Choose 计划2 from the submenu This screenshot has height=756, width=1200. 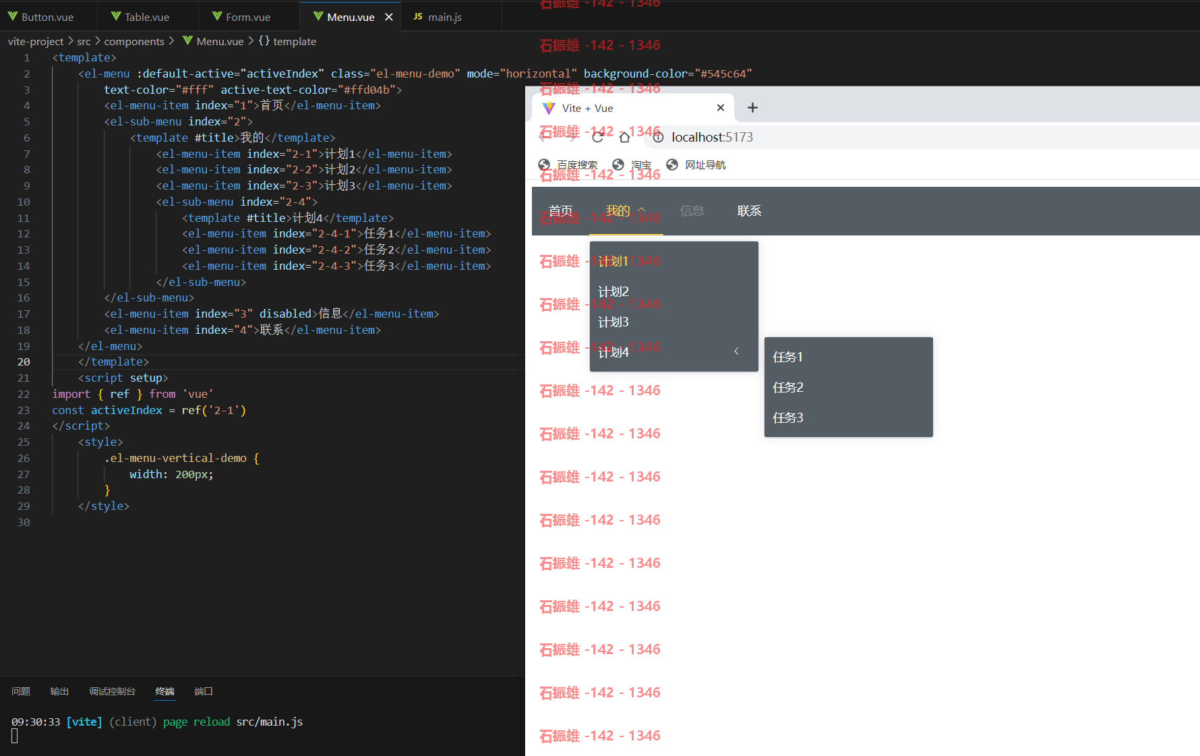[x=674, y=291]
